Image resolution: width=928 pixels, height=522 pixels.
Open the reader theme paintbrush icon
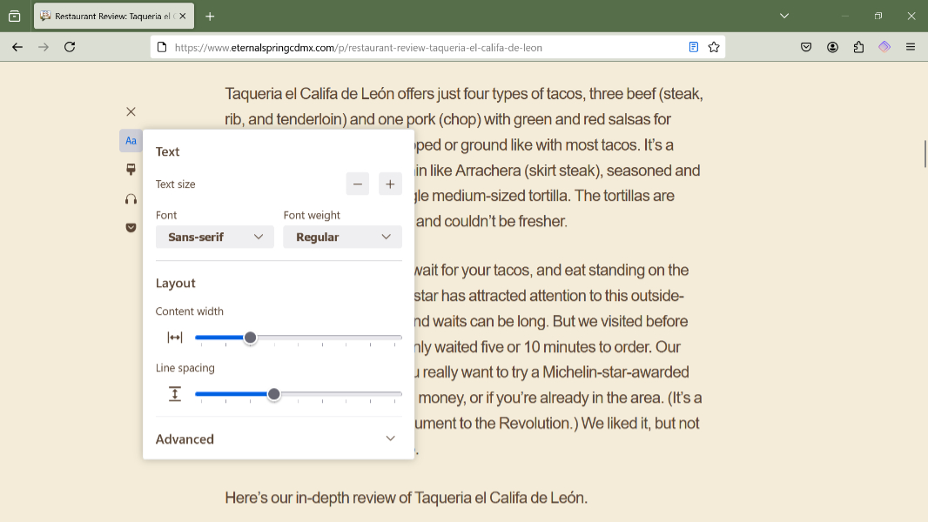[131, 170]
